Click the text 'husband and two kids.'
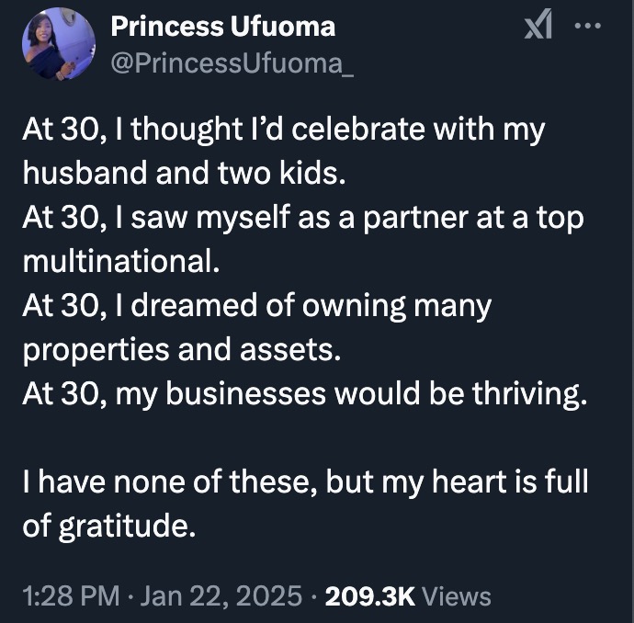 186,174
